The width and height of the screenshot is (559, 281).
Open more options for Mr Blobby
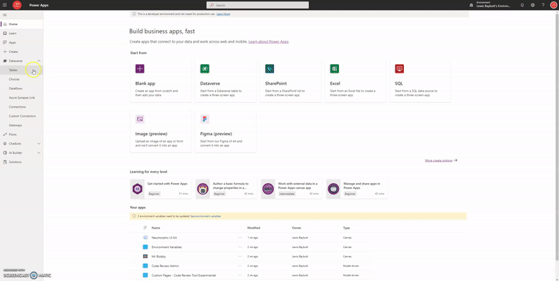pyautogui.click(x=240, y=257)
